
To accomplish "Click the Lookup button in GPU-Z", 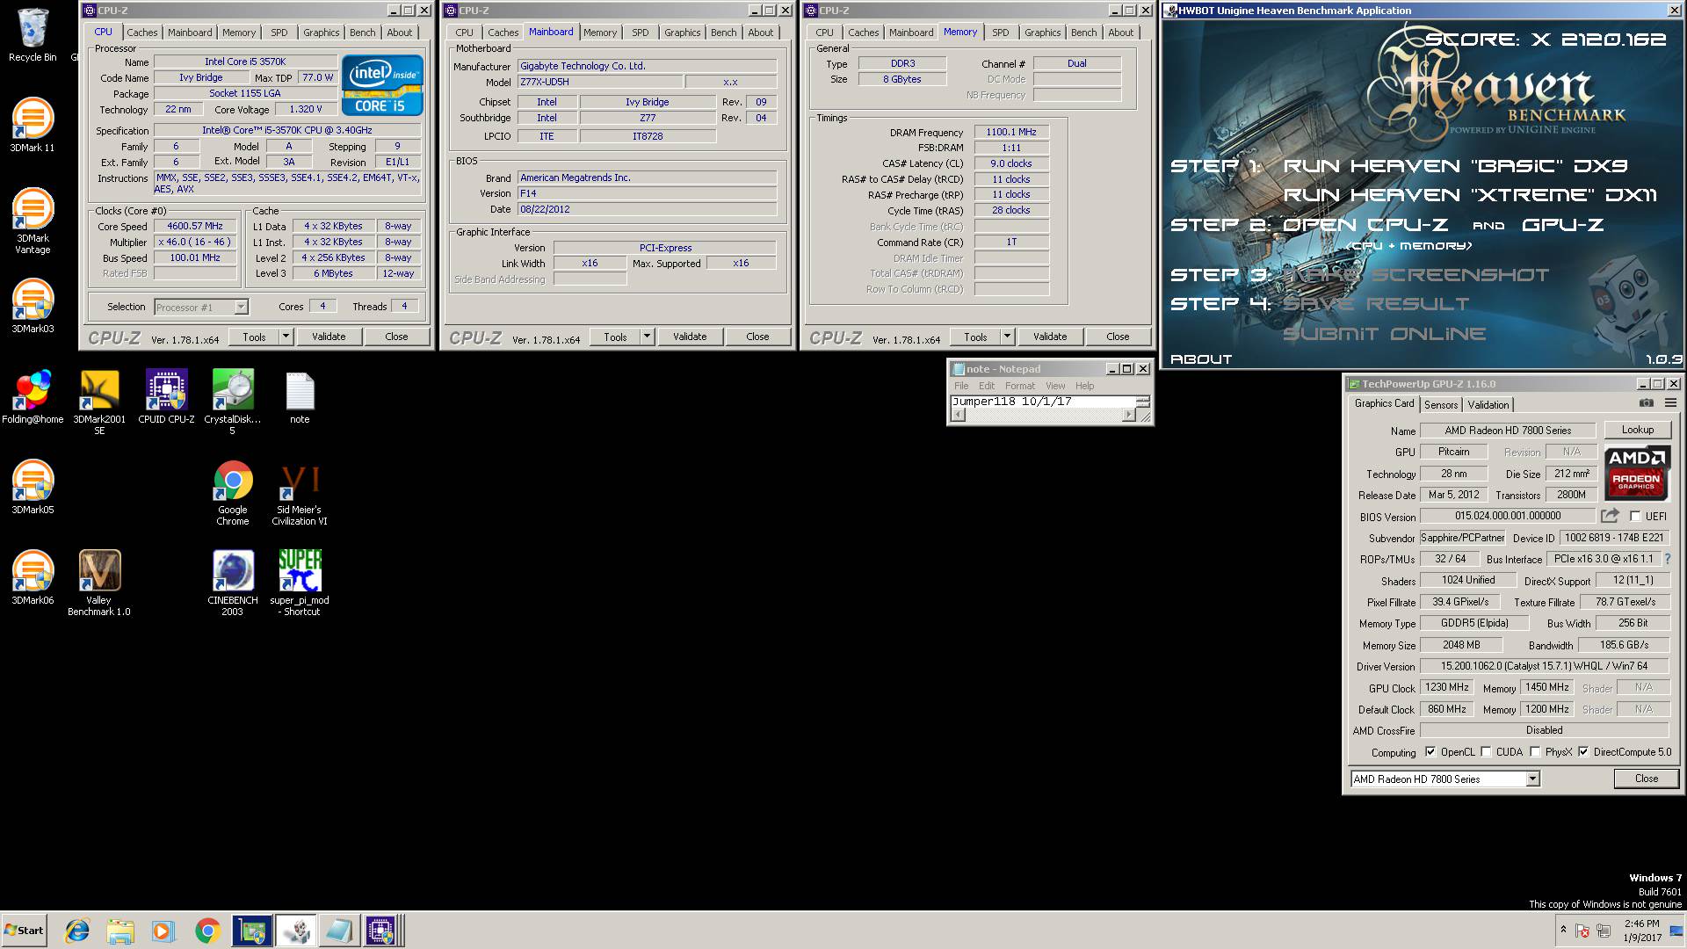I will pyautogui.click(x=1638, y=430).
